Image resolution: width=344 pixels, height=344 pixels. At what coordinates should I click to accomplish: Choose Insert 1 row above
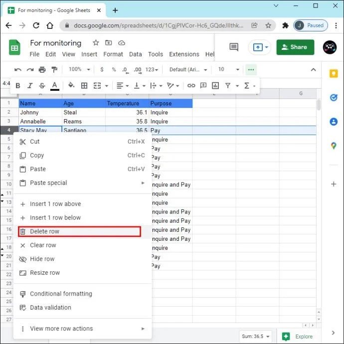(83, 204)
